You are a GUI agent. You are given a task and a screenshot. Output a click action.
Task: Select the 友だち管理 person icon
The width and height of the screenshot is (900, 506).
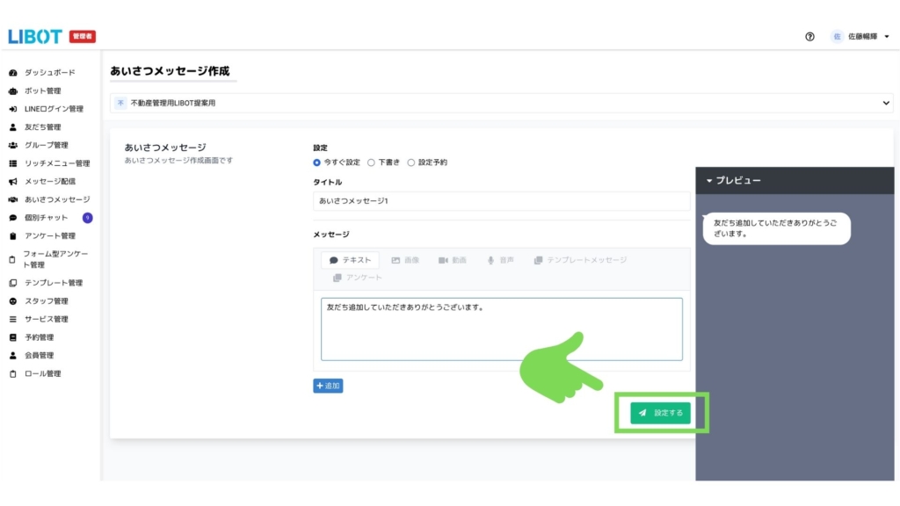13,127
